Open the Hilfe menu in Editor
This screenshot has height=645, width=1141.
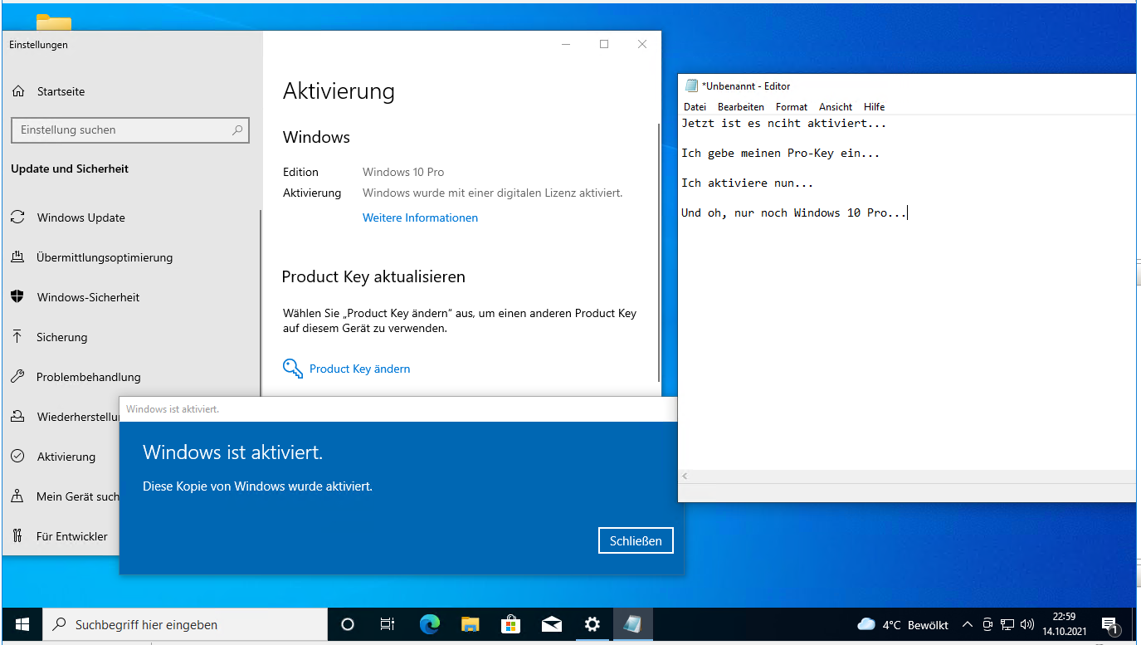[874, 107]
